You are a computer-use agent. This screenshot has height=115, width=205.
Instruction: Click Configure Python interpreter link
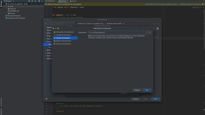point(190,4)
